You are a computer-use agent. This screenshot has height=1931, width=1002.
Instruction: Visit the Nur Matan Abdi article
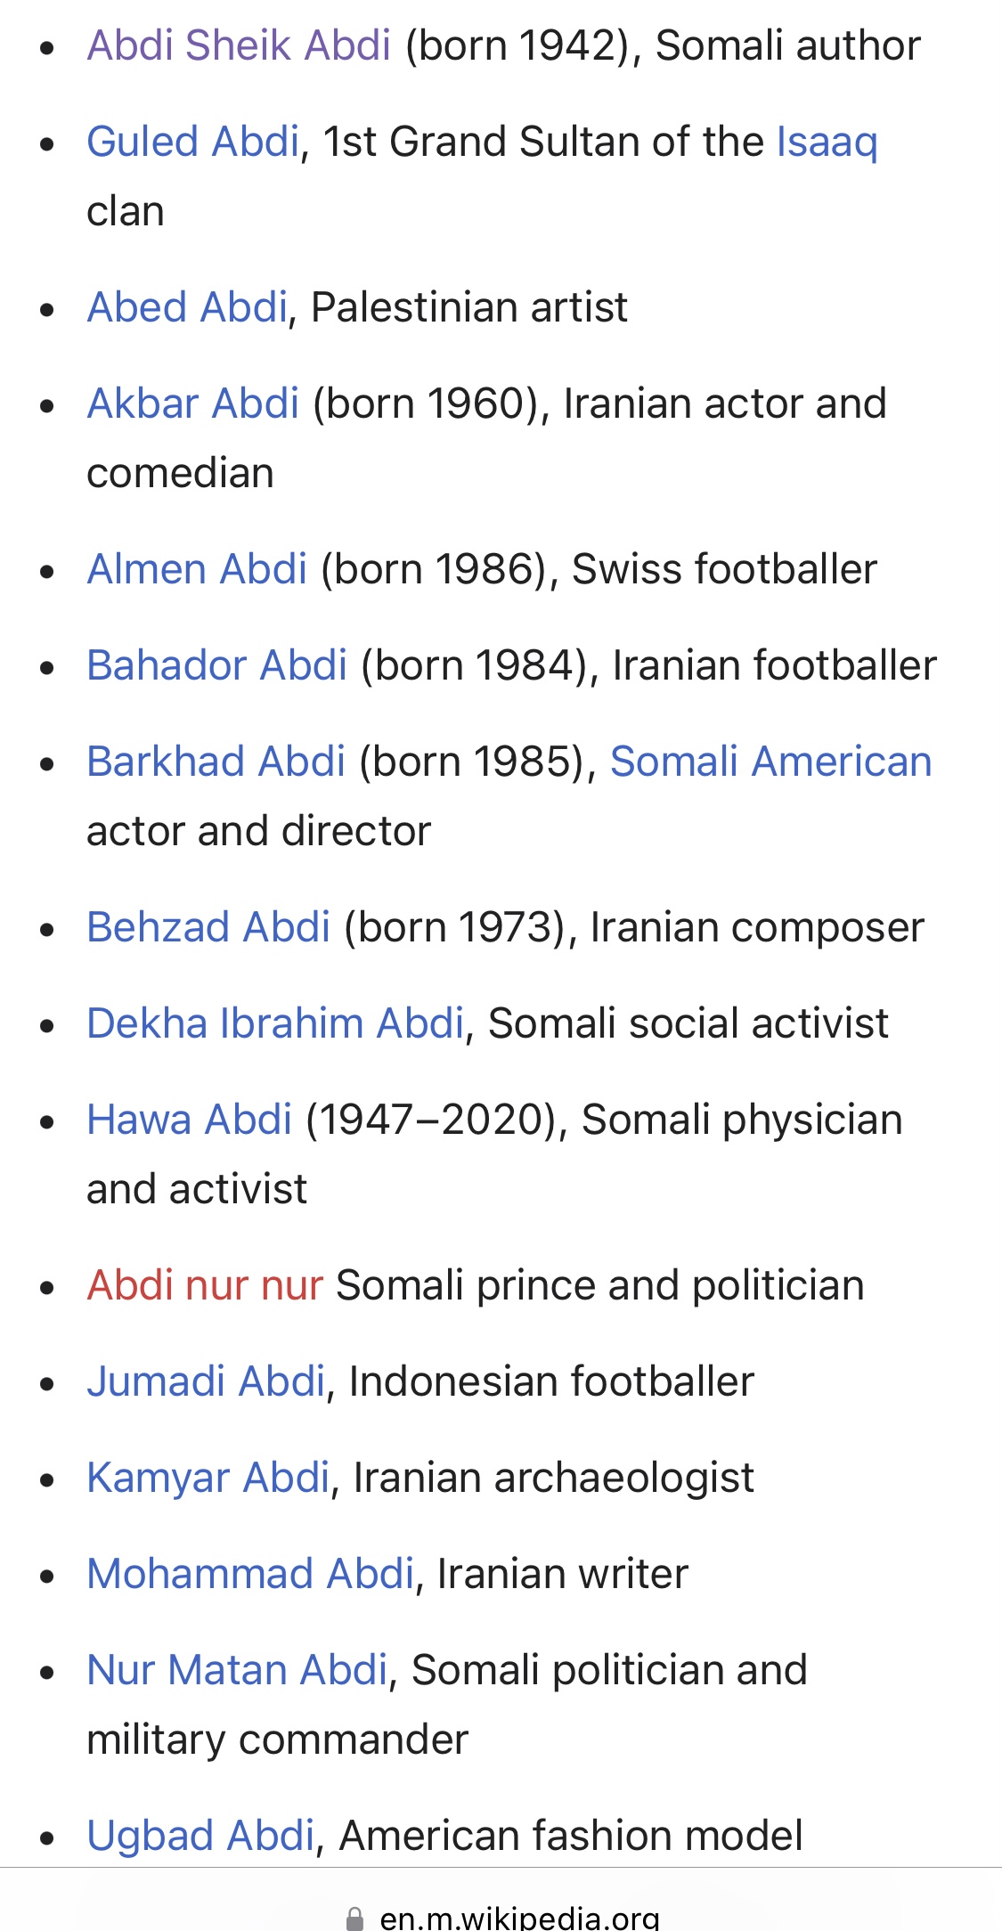(x=237, y=1670)
